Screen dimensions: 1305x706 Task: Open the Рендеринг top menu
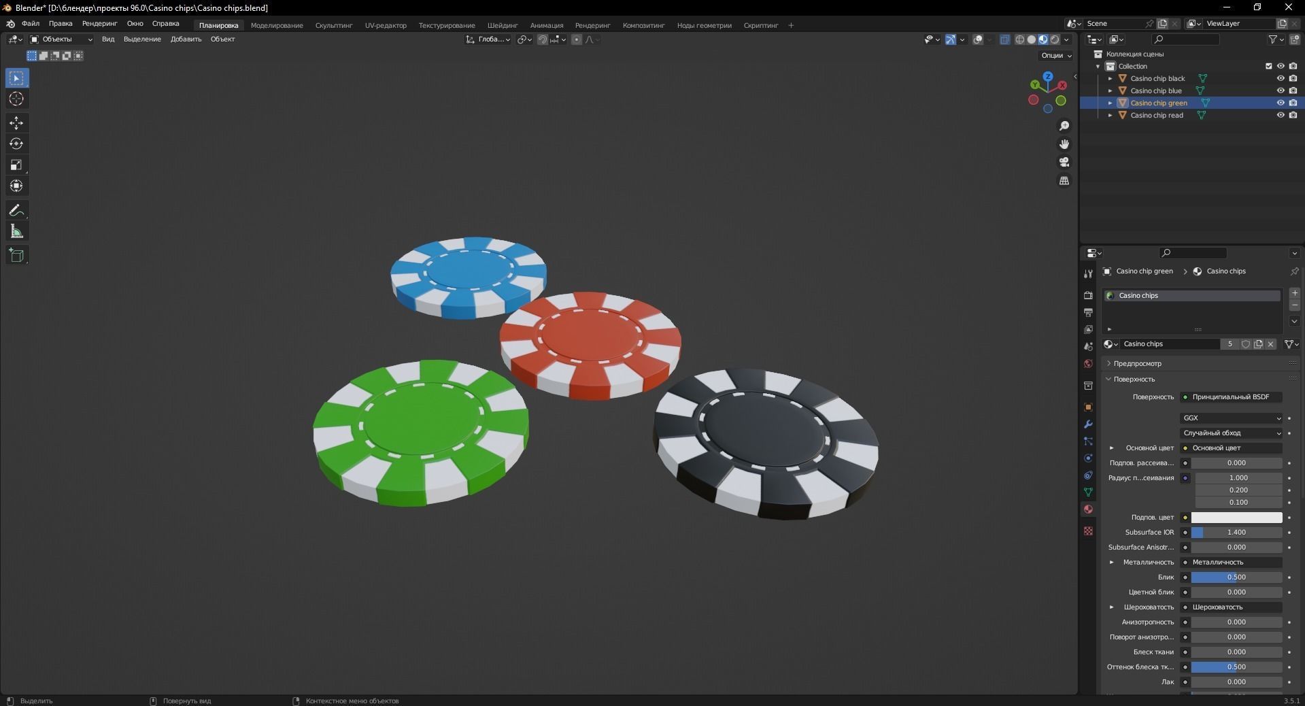click(x=99, y=23)
